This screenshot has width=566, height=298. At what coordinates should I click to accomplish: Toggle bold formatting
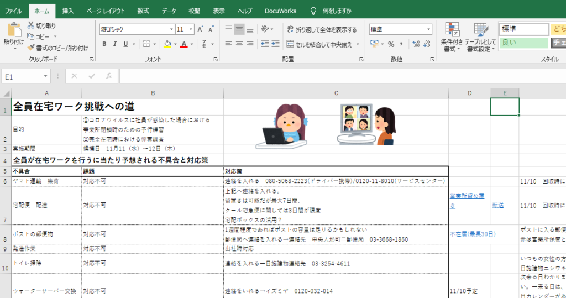click(x=103, y=44)
